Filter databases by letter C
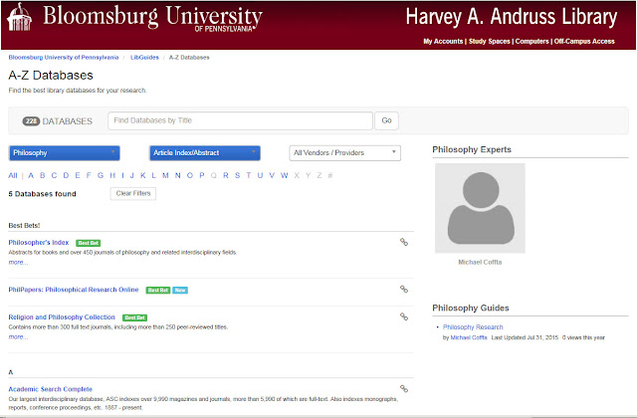The width and height of the screenshot is (637, 418). [54, 175]
